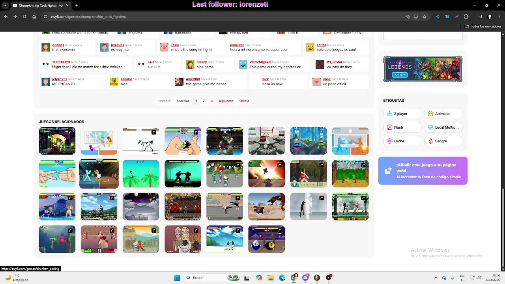Open user THIRDIE123 profile link
Screen dimensions: 505x284
[x=61, y=62]
